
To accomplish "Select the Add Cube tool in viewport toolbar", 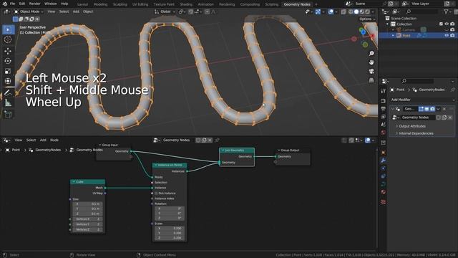I will coord(8,115).
